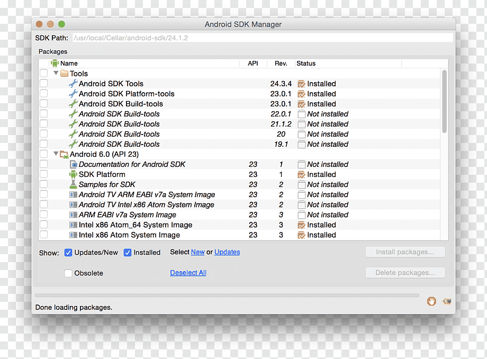Click the revision value 24.3.4
This screenshot has height=359, width=487.
[x=281, y=84]
